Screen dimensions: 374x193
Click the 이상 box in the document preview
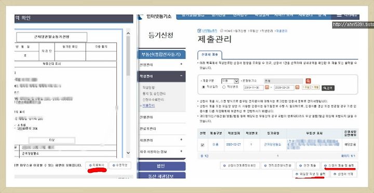[x=52, y=141]
